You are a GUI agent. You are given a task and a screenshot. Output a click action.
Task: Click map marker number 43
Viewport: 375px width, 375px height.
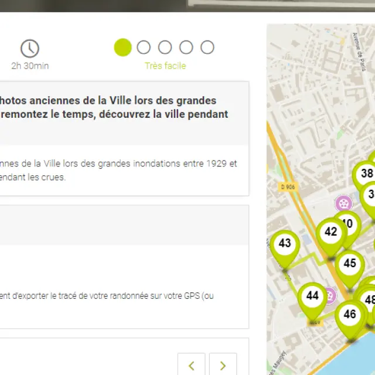click(285, 244)
